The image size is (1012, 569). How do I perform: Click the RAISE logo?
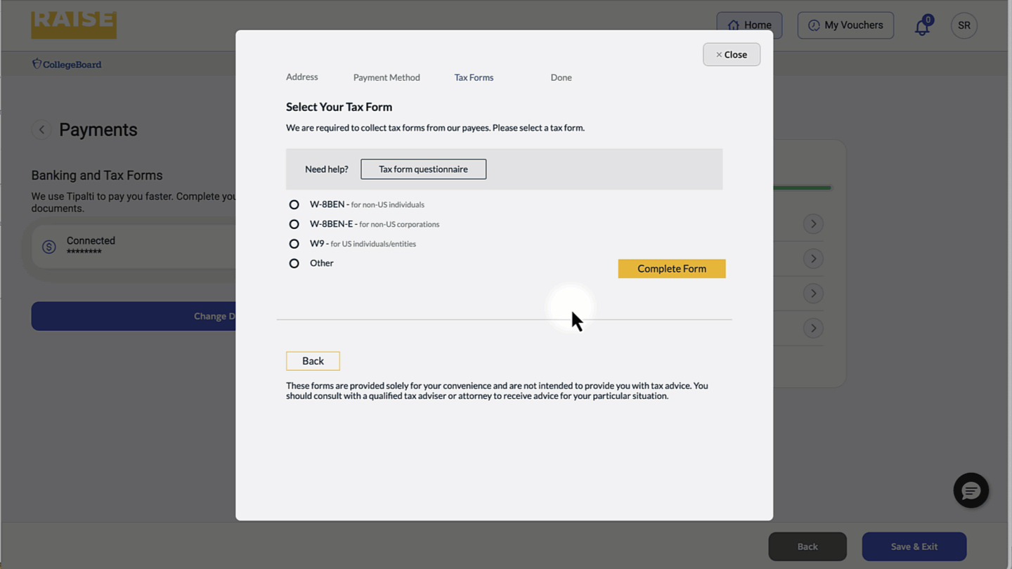(x=74, y=24)
